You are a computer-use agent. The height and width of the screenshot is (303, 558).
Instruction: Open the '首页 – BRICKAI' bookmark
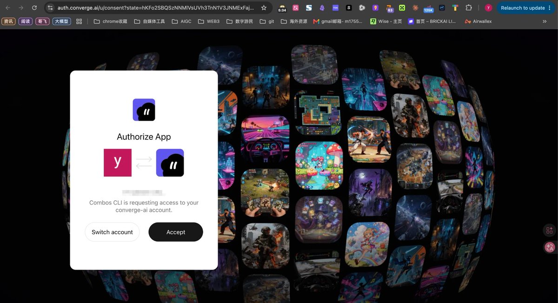(x=432, y=21)
